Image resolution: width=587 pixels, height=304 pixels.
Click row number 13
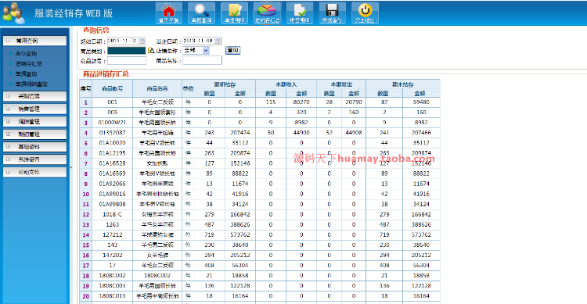pyautogui.click(x=86, y=225)
